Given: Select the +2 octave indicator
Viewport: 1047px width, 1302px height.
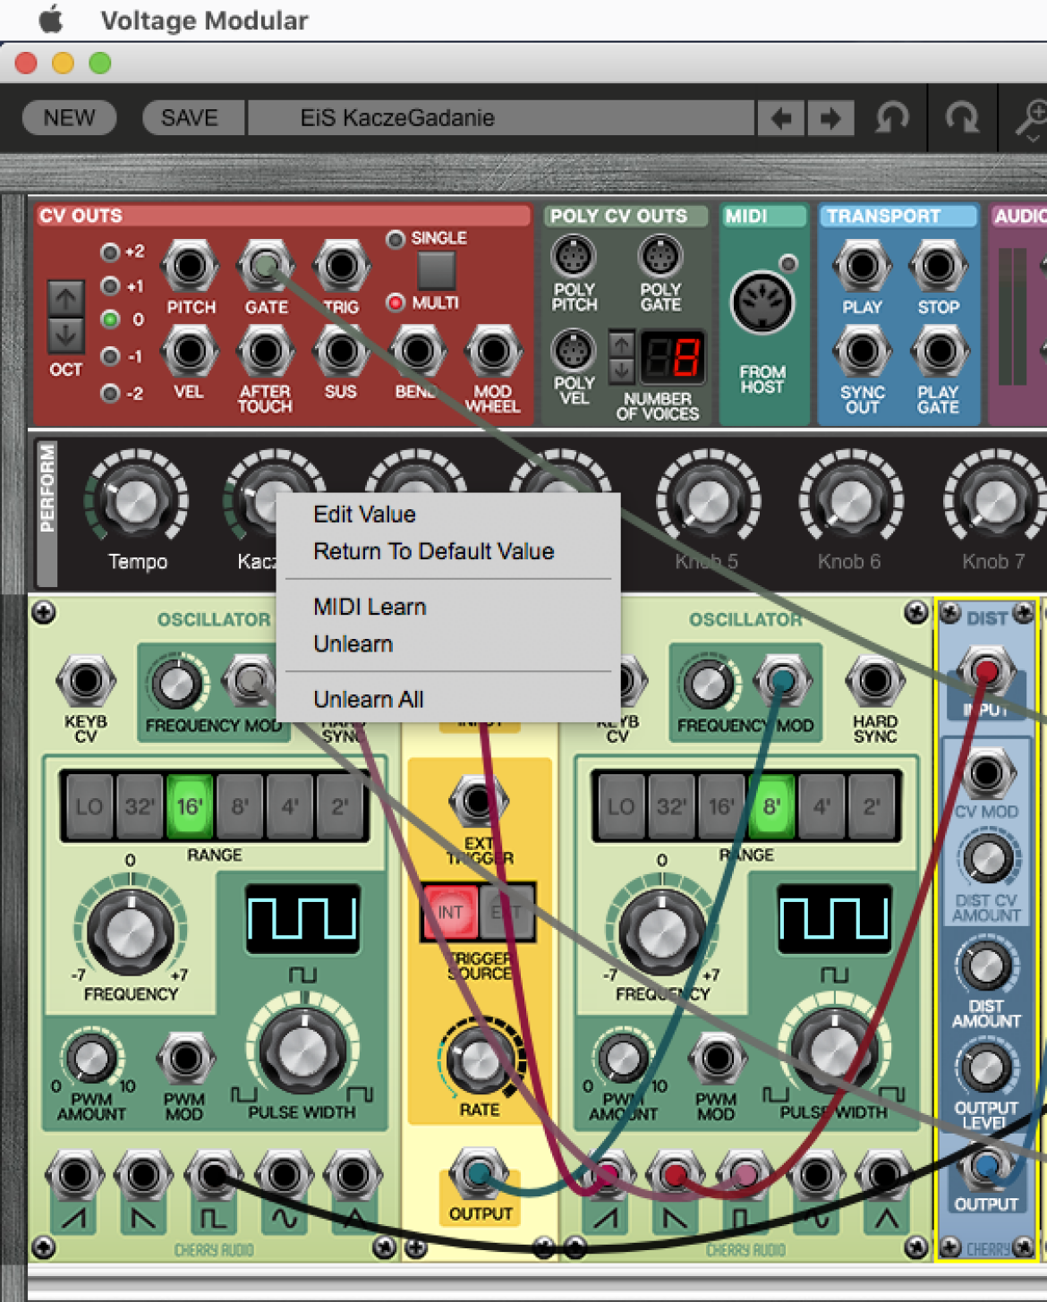Looking at the screenshot, I should [110, 252].
